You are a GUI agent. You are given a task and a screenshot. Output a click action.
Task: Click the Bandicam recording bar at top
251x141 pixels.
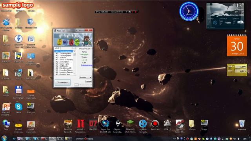(x=116, y=12)
